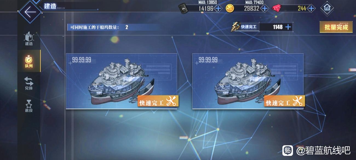This screenshot has width=356, height=160.
Task: Tap the drill quick-finish icon
Action: [x=235, y=27]
